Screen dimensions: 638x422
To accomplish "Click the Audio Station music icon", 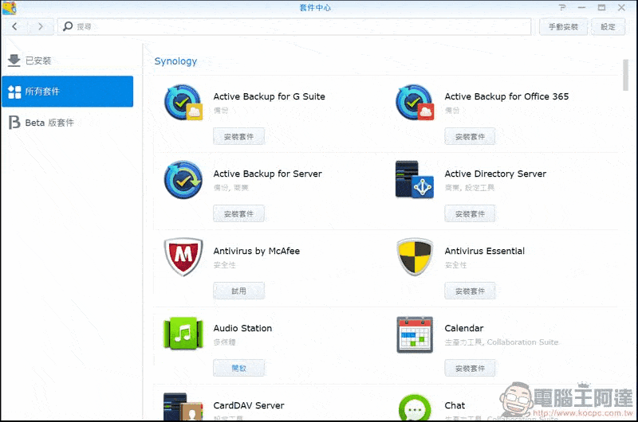I will (x=183, y=334).
